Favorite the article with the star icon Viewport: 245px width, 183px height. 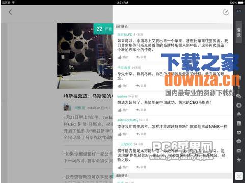click(239, 160)
